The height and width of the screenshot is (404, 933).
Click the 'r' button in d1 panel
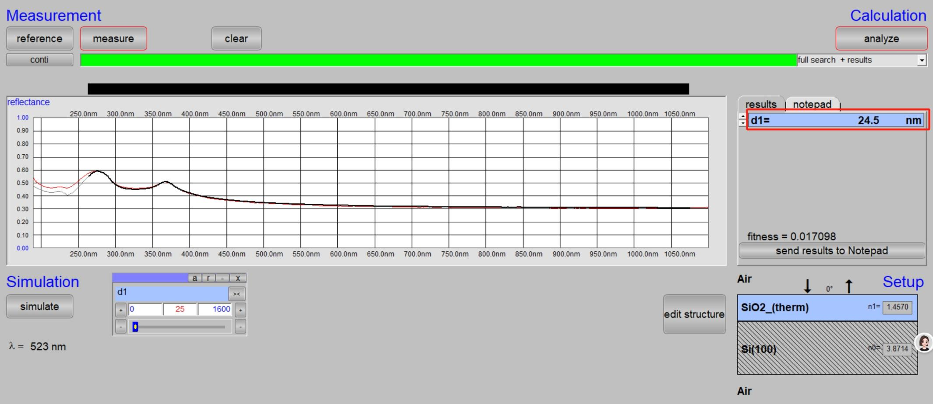208,278
